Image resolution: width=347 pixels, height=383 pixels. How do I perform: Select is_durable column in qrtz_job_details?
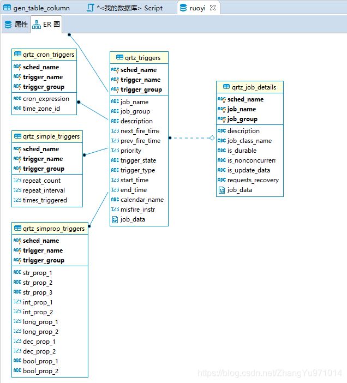coord(249,151)
